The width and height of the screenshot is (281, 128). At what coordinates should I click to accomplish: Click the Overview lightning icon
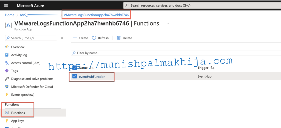pos(7,47)
